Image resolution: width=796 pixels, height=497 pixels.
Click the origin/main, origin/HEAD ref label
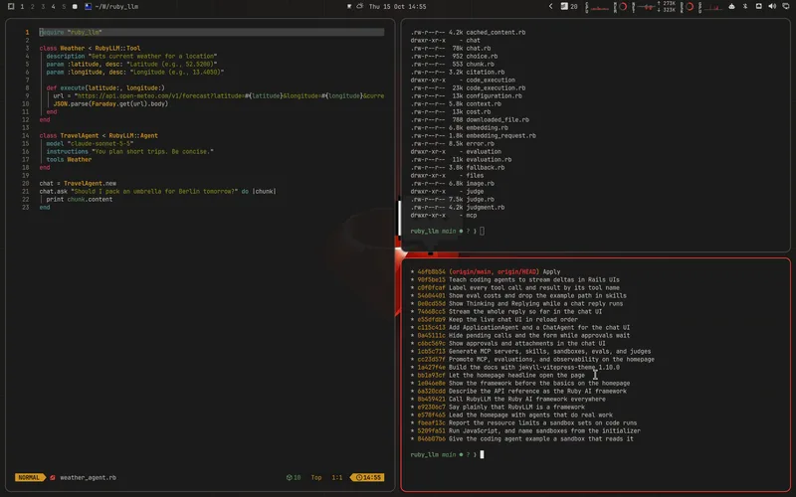[494, 271]
